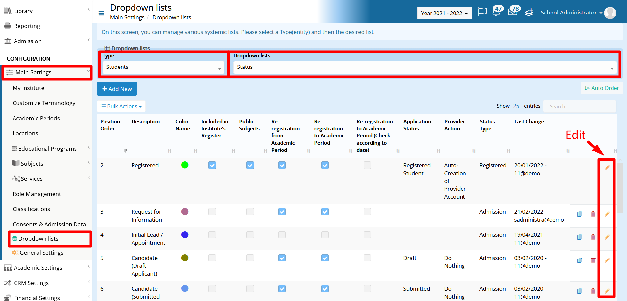
Task: Open the flag notifications icon
Action: point(482,12)
